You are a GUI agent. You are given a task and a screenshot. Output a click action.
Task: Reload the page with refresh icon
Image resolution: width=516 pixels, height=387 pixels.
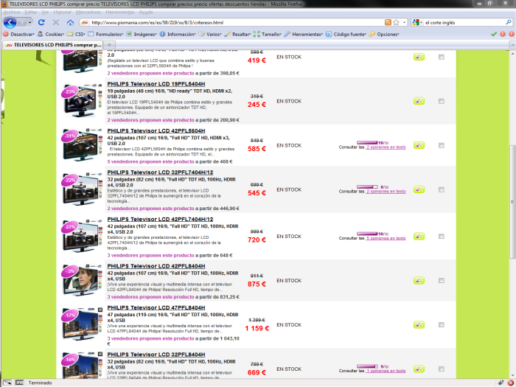(x=41, y=22)
